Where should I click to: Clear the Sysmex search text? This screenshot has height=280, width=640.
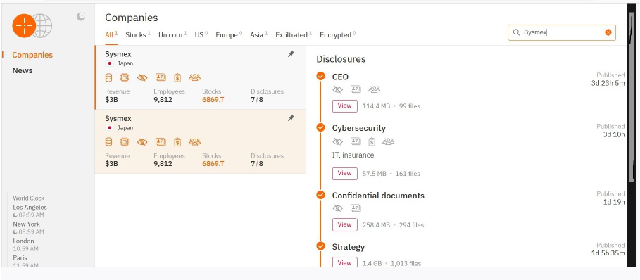coord(608,32)
